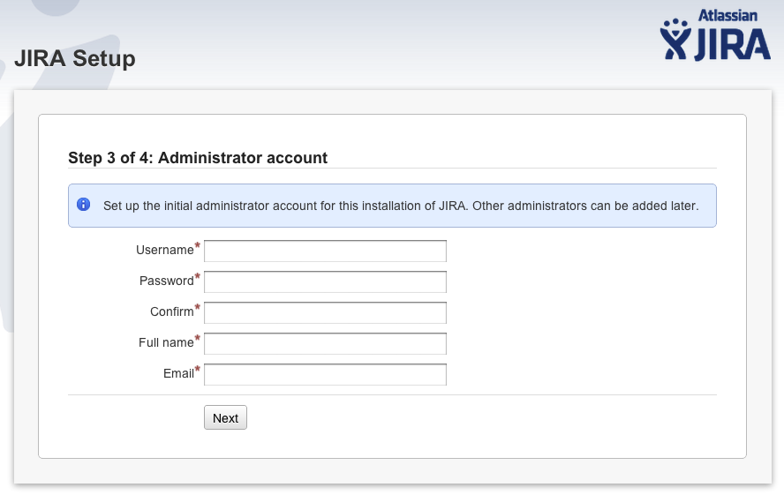
Task: Click the info message about initial administrator account
Action: 401,206
